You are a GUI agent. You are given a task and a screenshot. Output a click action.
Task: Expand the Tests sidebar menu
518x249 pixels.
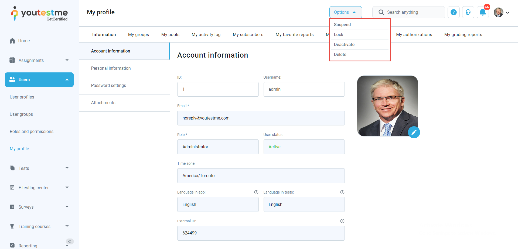coord(39,168)
